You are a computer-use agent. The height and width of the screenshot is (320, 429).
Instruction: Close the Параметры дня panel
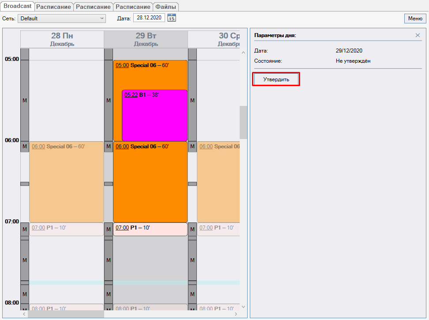(x=418, y=35)
